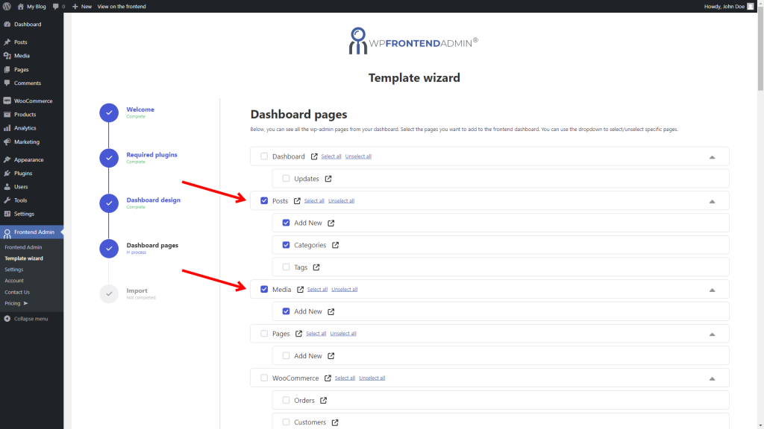Image resolution: width=764 pixels, height=429 pixels.
Task: Click Select all link for Posts
Action: coord(314,201)
